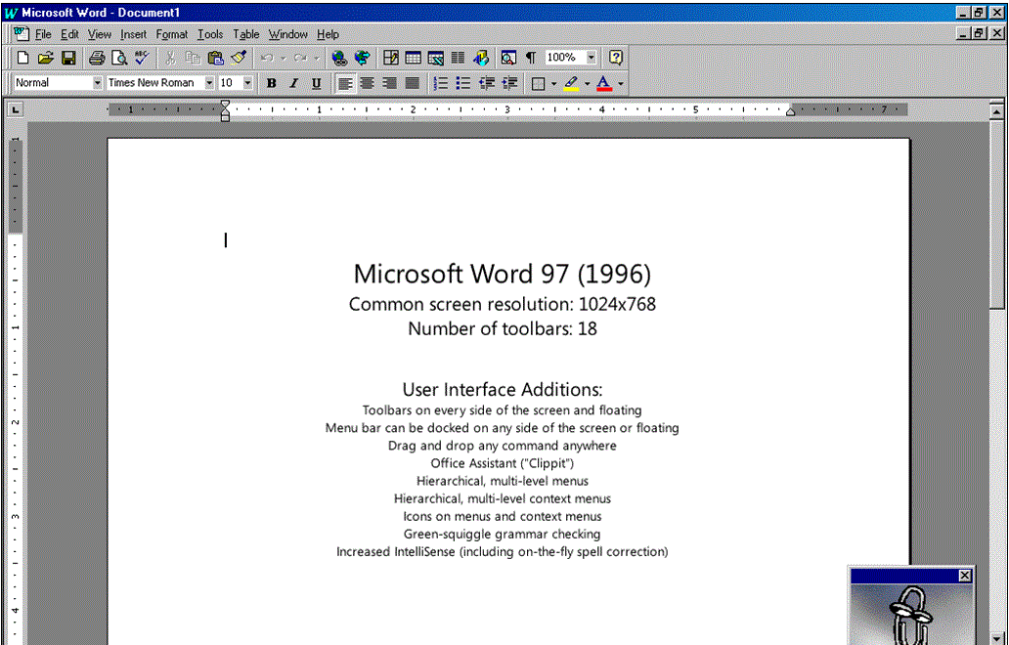This screenshot has width=1009, height=645.
Task: Save the document with floppy disk icon
Action: (68, 58)
